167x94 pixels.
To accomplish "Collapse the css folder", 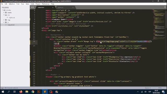I will tap(4, 15).
